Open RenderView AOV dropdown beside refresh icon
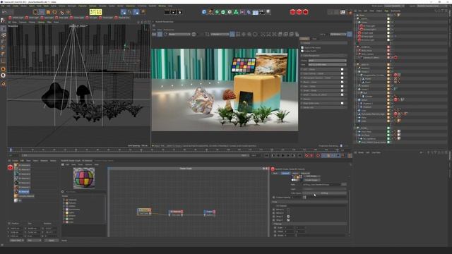This screenshot has height=254, width=452. coord(179,35)
